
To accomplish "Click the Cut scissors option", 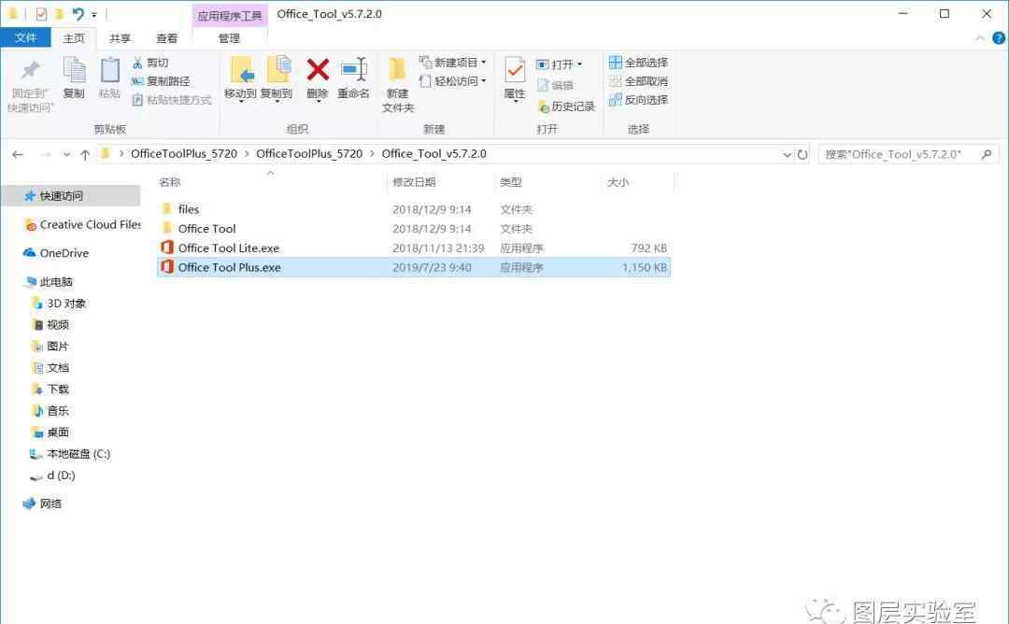I will (149, 63).
